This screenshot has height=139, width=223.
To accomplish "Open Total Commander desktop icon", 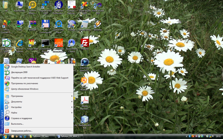I will [x=46, y=27].
